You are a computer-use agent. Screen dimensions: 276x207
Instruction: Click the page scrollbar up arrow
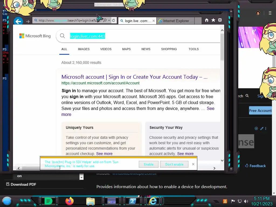222,30
